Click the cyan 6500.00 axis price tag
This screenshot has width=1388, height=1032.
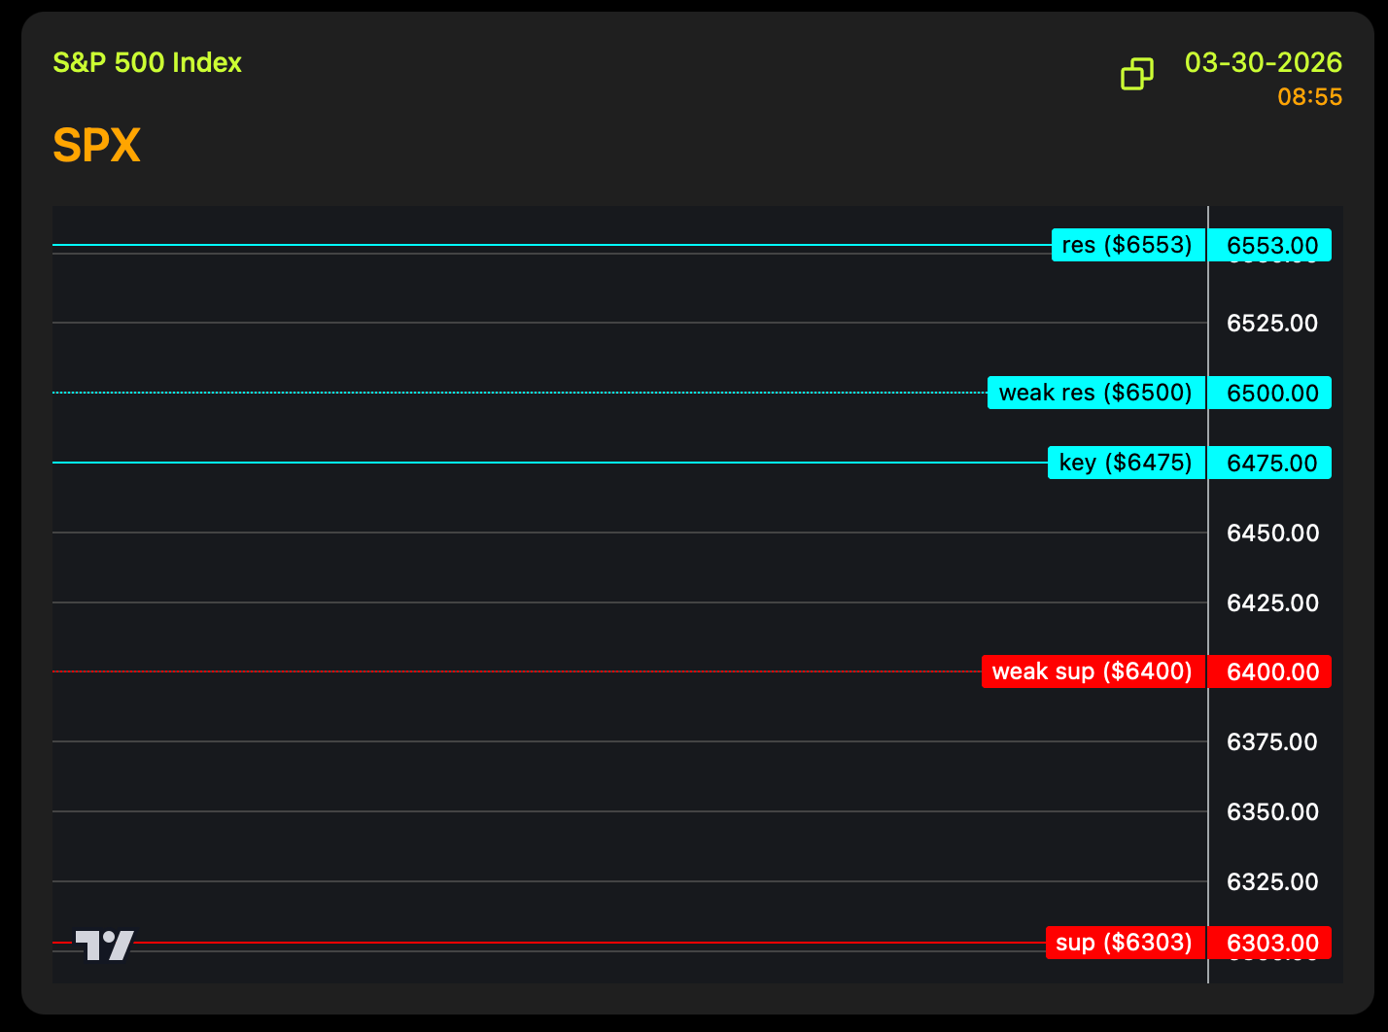[1270, 393]
